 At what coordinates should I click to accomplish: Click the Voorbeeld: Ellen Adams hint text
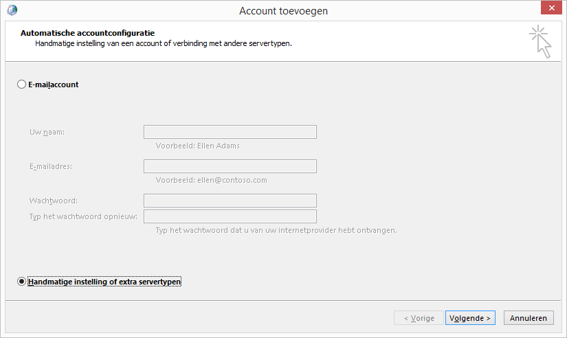point(197,146)
